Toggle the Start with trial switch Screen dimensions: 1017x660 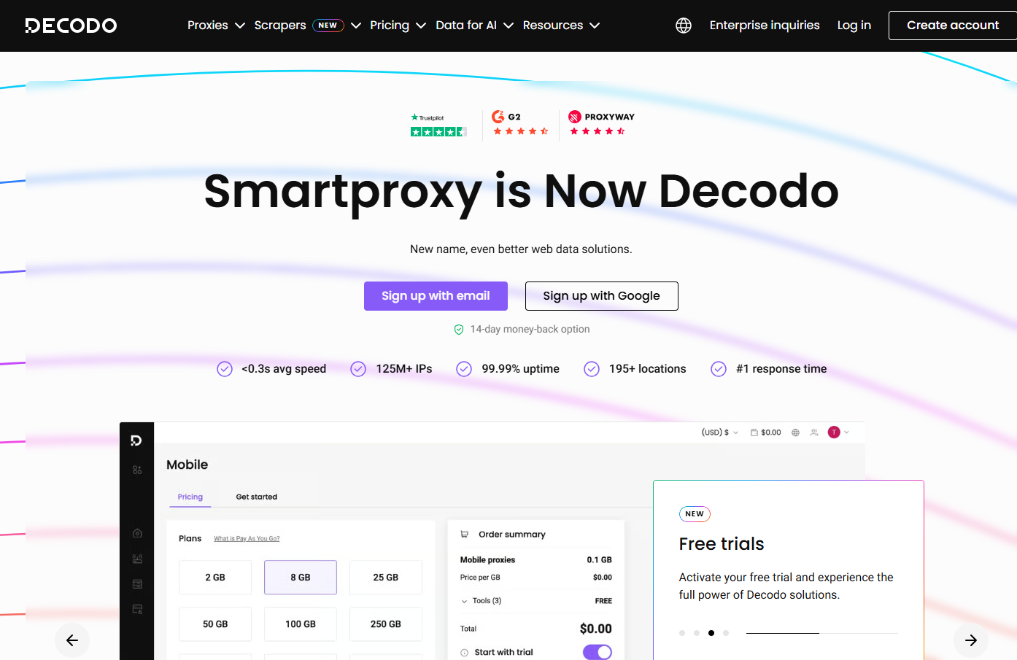point(598,652)
